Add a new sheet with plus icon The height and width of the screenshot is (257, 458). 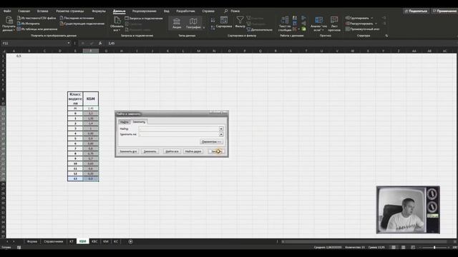click(x=130, y=241)
